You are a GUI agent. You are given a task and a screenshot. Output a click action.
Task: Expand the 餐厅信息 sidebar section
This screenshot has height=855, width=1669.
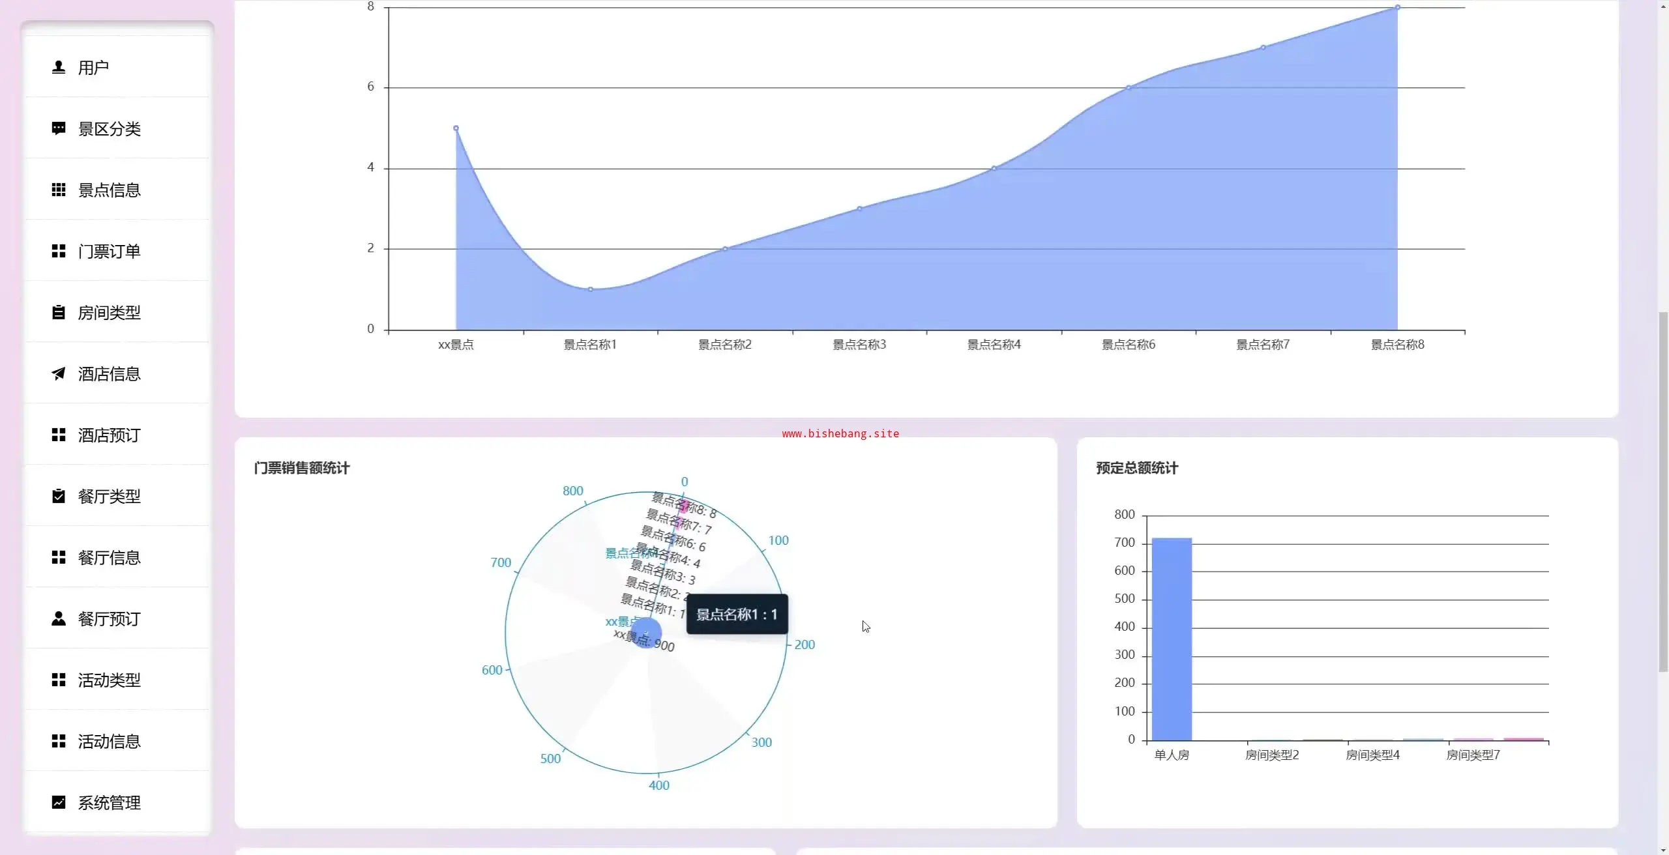[109, 557]
